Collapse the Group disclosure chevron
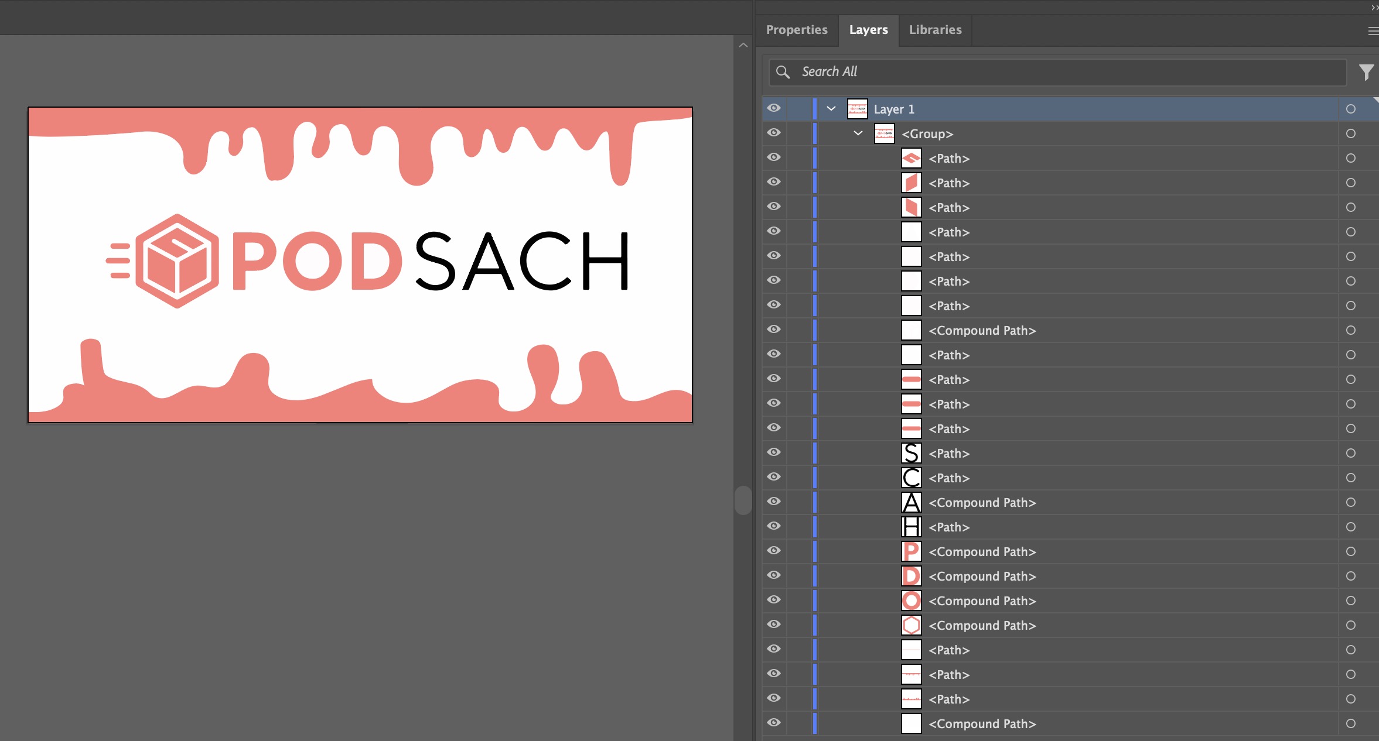 point(858,133)
